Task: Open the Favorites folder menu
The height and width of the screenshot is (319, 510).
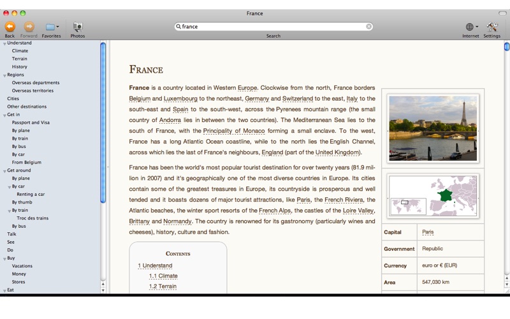Action: click(x=52, y=27)
